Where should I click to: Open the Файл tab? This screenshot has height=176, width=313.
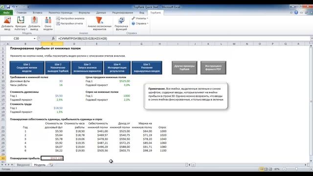tap(6, 13)
